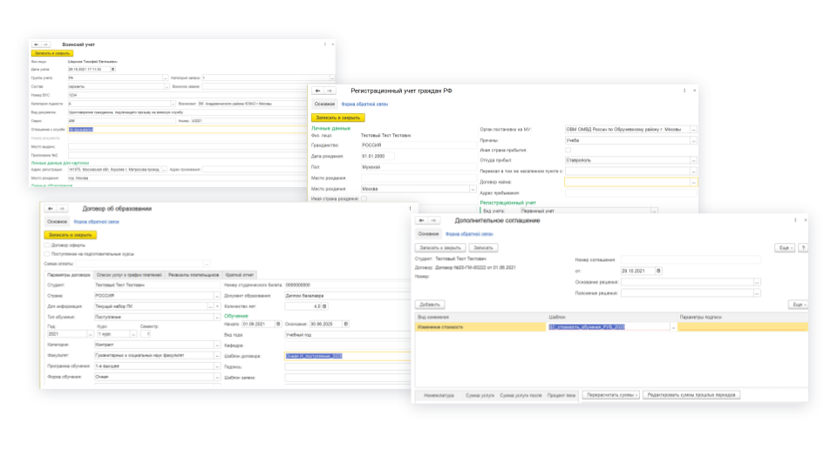The width and height of the screenshot is (837, 470).
Task: Toggle the Иная страна прибытия checkbox
Action: 568,150
